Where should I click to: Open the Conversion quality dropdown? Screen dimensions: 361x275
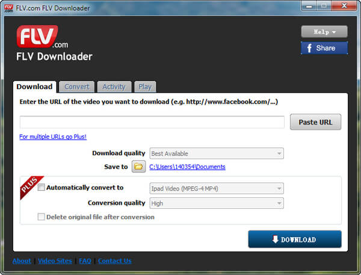[x=217, y=203]
